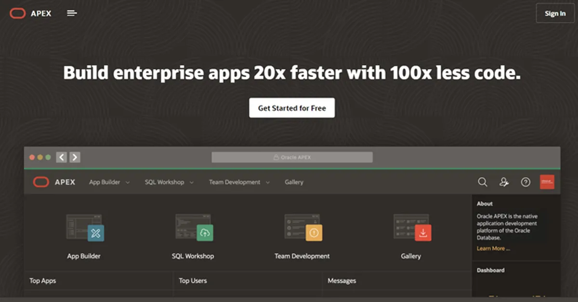The width and height of the screenshot is (578, 302).
Task: Click the Top Users heading
Action: pyautogui.click(x=192, y=281)
